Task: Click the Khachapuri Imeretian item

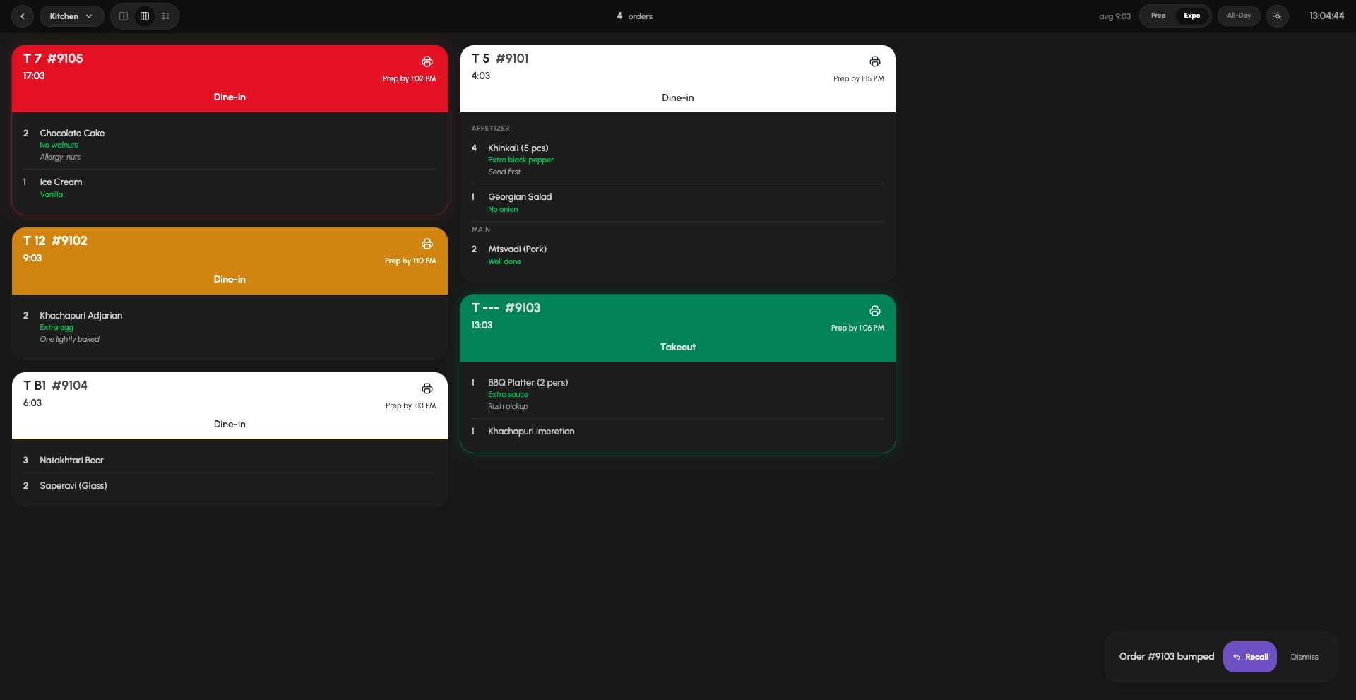Action: [x=678, y=432]
